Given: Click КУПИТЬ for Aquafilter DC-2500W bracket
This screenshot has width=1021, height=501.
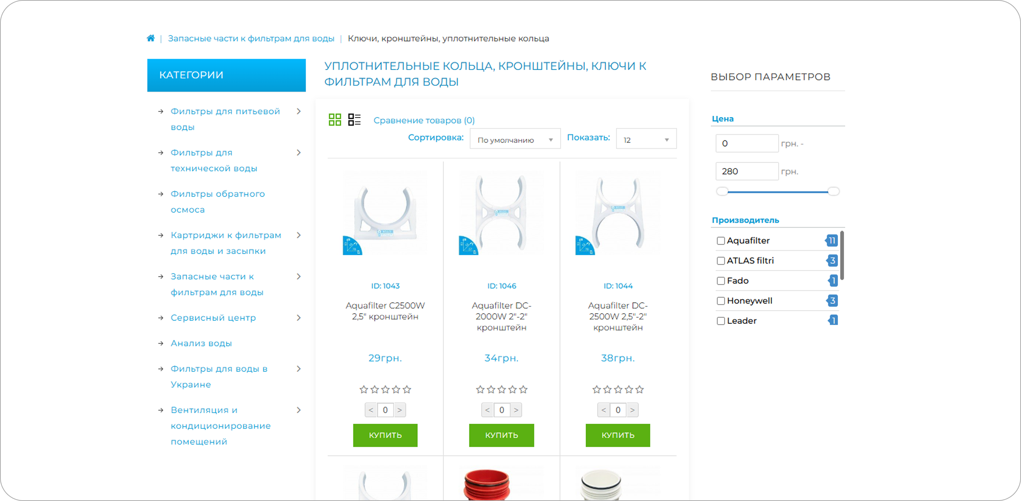Looking at the screenshot, I should pos(617,435).
